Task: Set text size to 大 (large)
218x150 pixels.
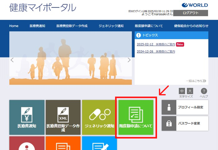Action: (190, 91)
